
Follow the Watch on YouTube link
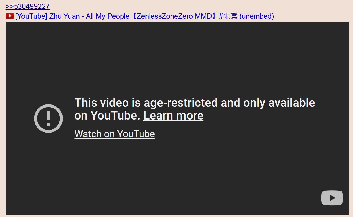point(114,134)
